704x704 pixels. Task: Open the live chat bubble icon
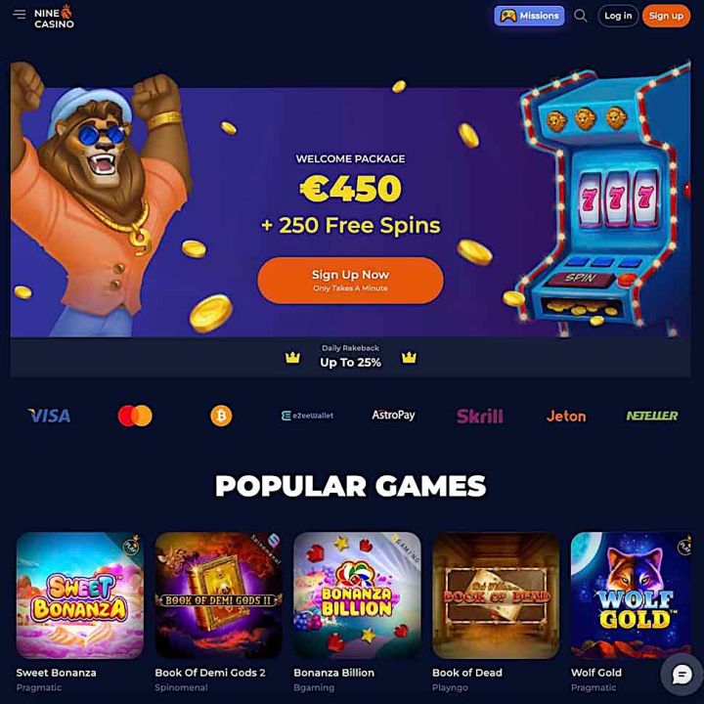point(682,674)
